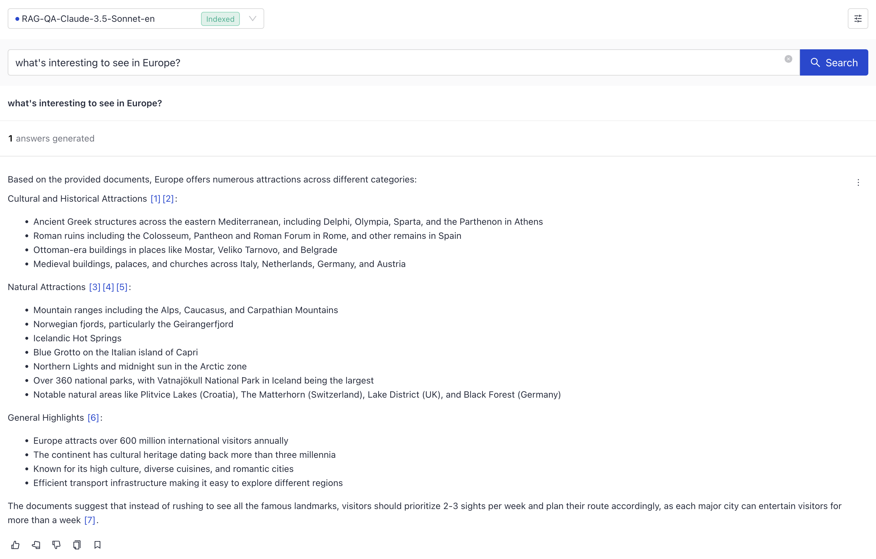
Task: Thumbs up the generated answer
Action: tap(15, 545)
